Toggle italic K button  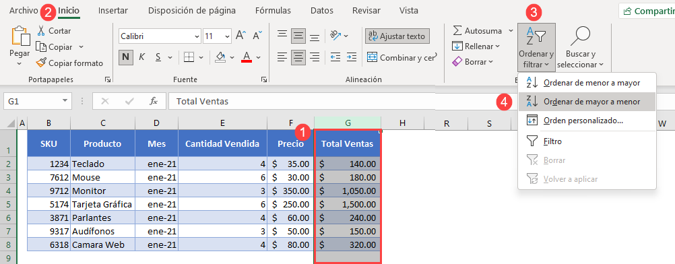coord(141,57)
